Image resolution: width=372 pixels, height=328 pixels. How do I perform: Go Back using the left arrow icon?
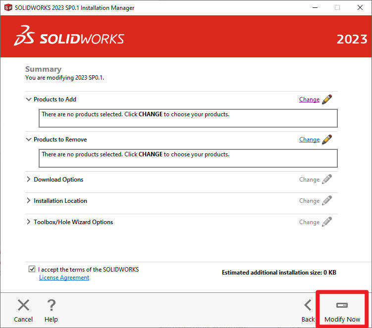pyautogui.click(x=308, y=305)
